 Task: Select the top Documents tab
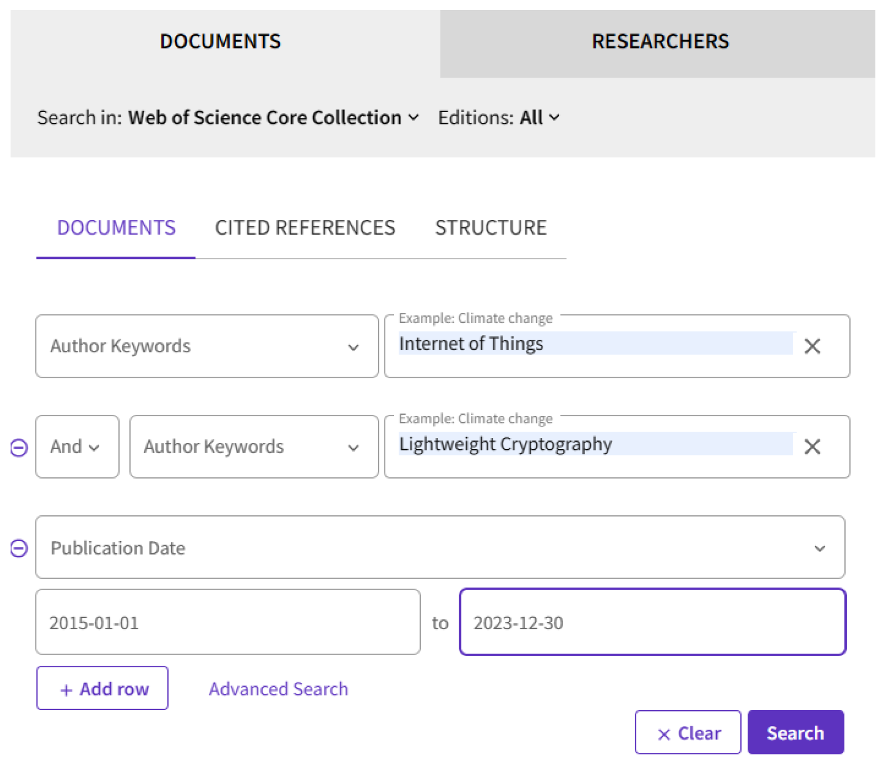(220, 42)
